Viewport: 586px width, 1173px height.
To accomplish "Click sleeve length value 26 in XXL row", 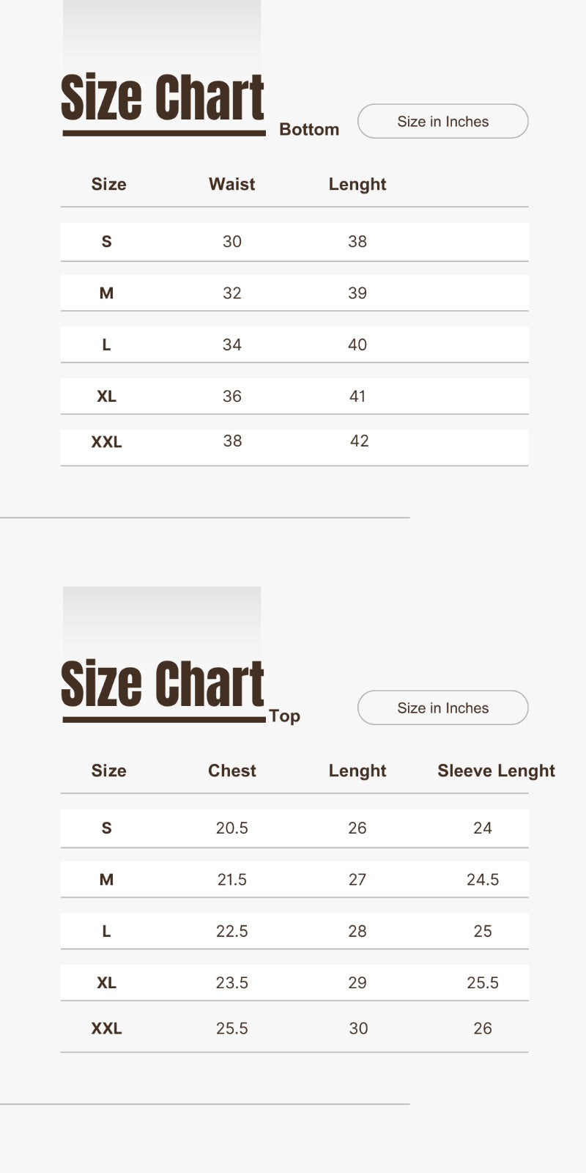I will [483, 1029].
